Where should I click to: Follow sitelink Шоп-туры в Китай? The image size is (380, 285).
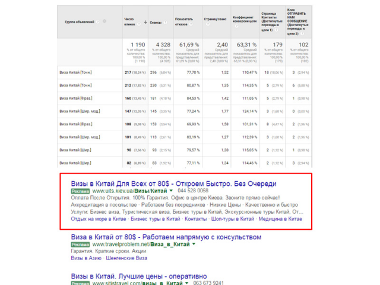232,219
